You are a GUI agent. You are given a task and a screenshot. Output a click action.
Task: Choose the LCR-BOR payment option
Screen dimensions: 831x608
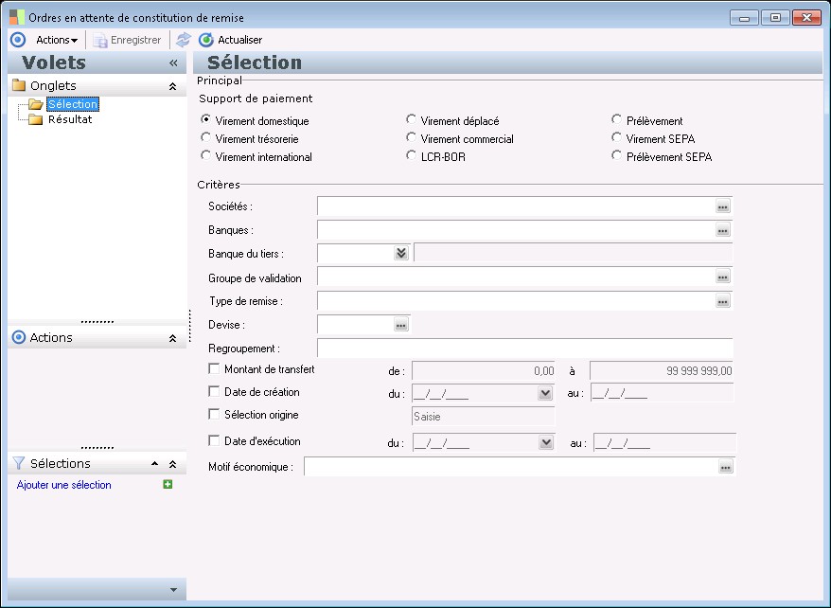point(411,155)
